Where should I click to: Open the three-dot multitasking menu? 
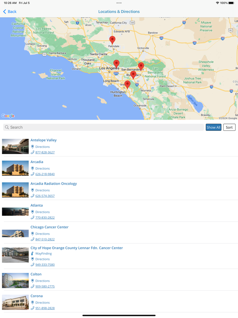(119, 3)
